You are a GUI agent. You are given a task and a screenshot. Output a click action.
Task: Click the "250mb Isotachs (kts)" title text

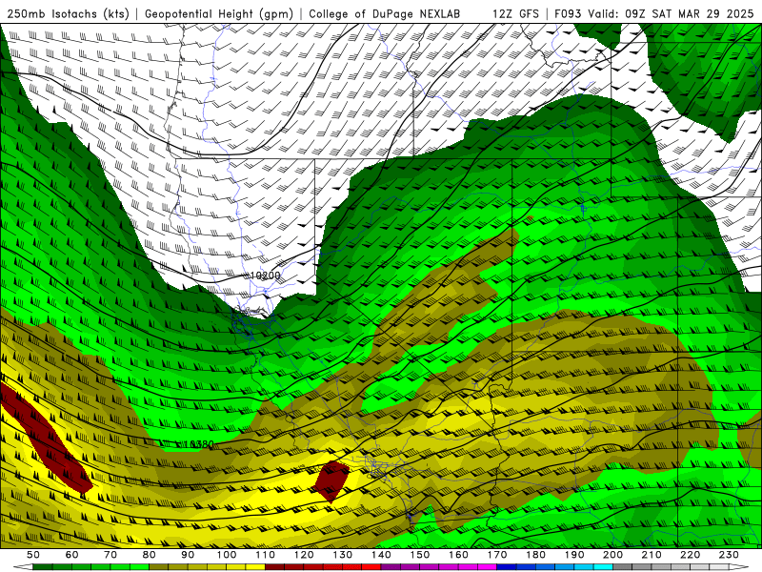[x=68, y=13]
